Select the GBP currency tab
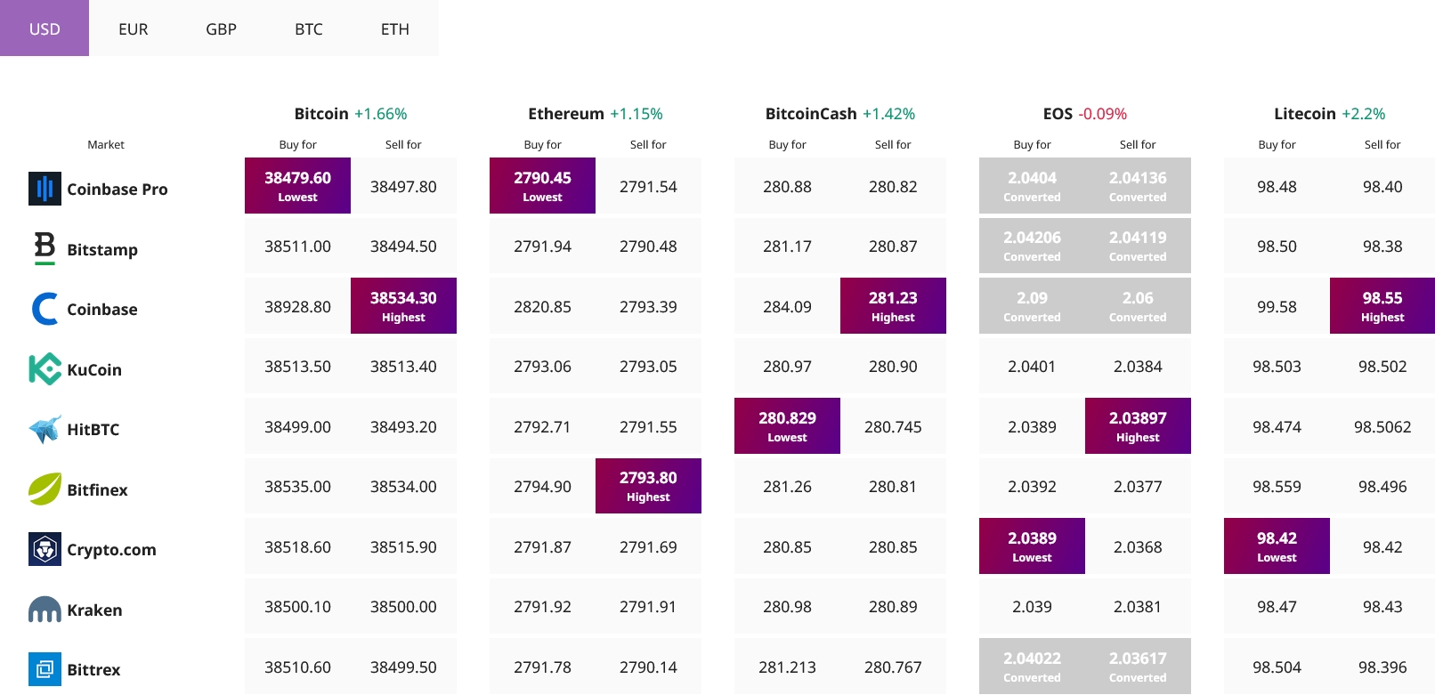This screenshot has width=1435, height=695. [221, 28]
